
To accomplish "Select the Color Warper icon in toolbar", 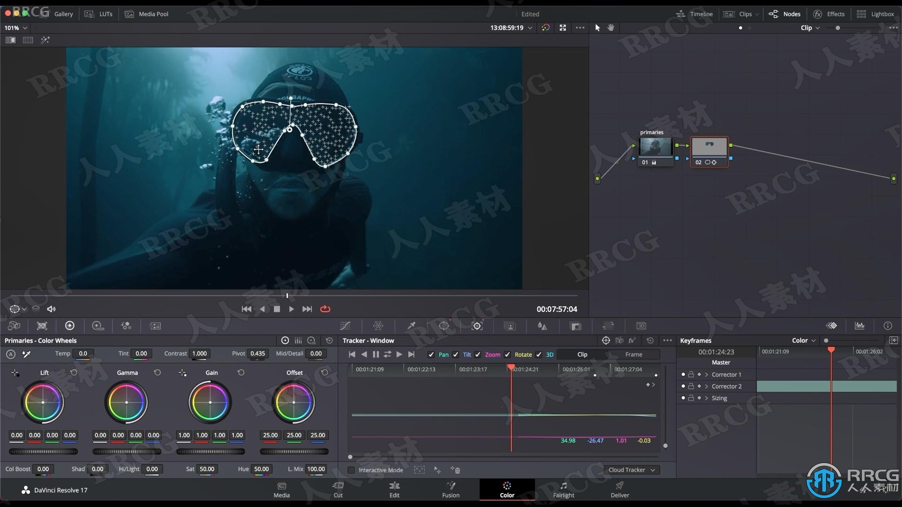I will 378,326.
